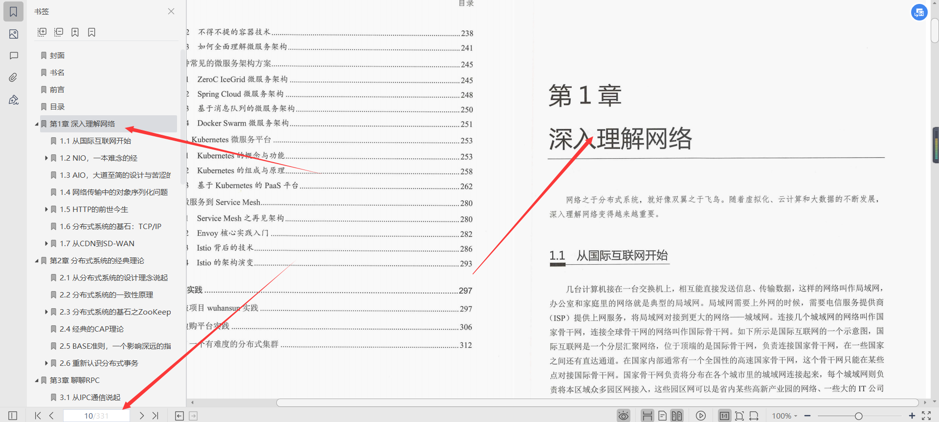
Task: Click TOC entry ZeroC IceGrid 微服务架构
Action: pos(243,79)
